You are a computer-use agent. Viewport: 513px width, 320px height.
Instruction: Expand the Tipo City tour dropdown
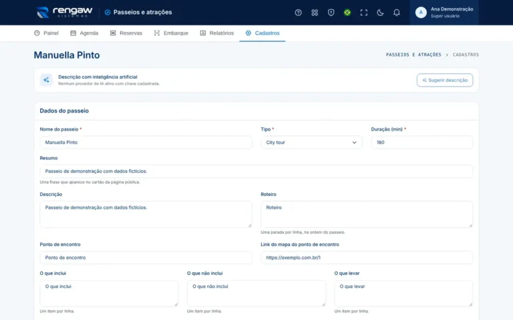pyautogui.click(x=311, y=143)
